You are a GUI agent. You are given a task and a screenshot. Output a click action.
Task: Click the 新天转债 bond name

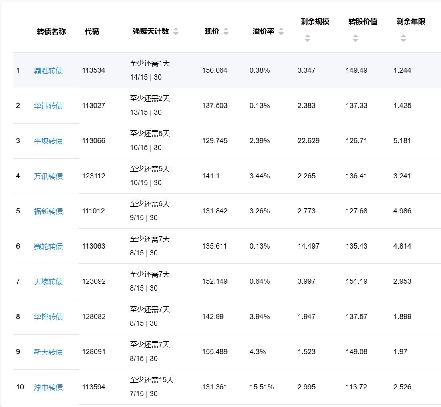click(x=48, y=352)
